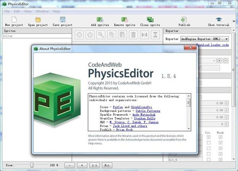
Task: Select the circle shape tool
Action: 79,35
